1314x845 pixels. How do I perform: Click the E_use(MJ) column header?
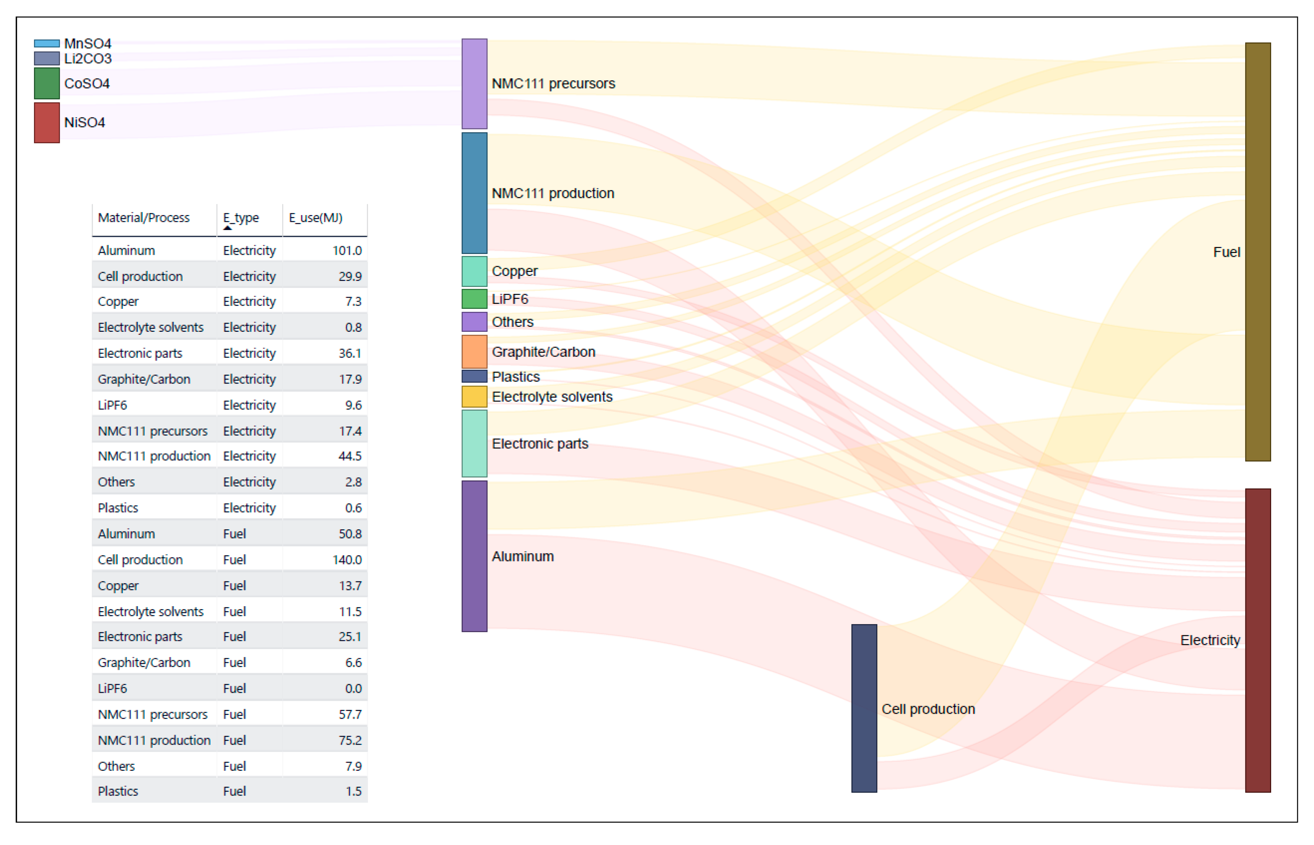[315, 218]
